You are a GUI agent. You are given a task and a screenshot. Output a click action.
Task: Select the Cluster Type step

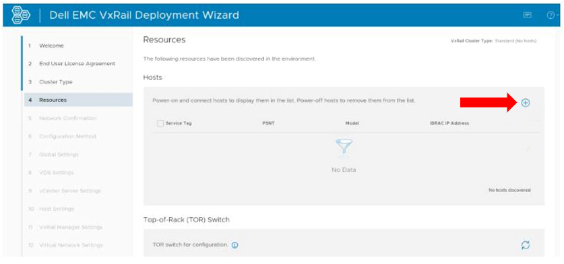(x=56, y=82)
